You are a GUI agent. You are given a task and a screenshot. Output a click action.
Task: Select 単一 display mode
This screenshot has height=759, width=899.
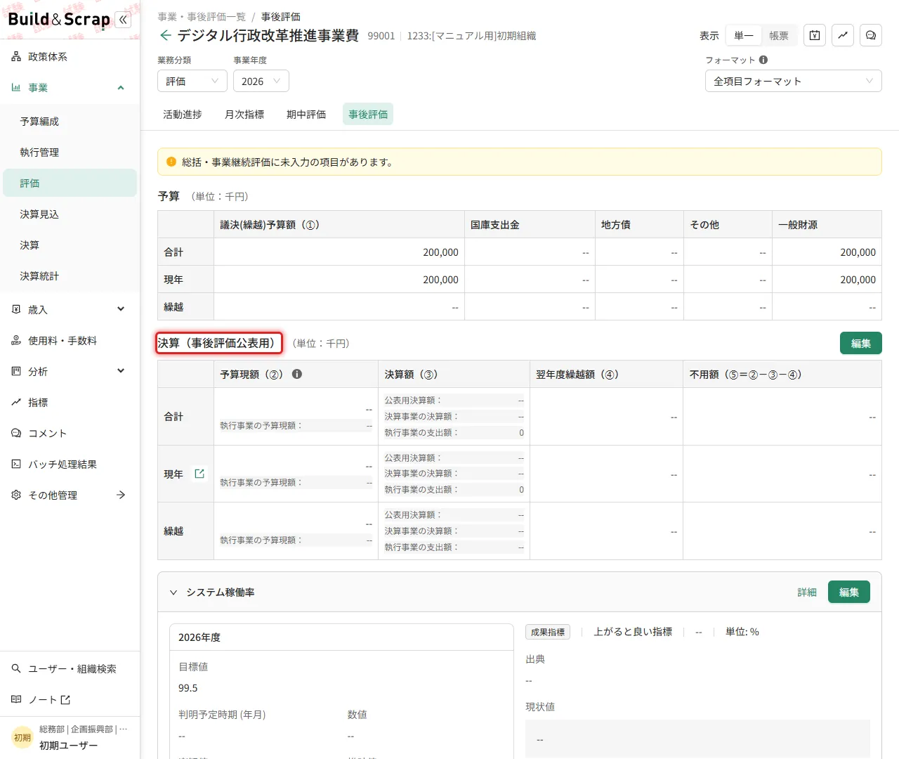click(744, 35)
